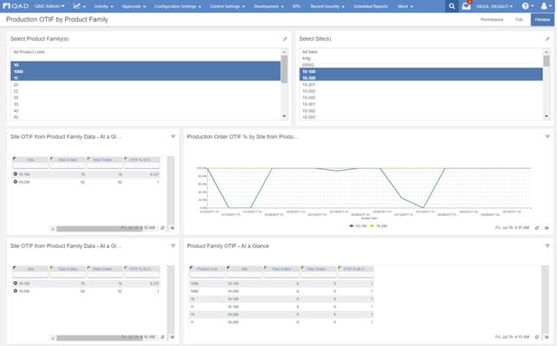Go to the KPIs menu item

296,6
